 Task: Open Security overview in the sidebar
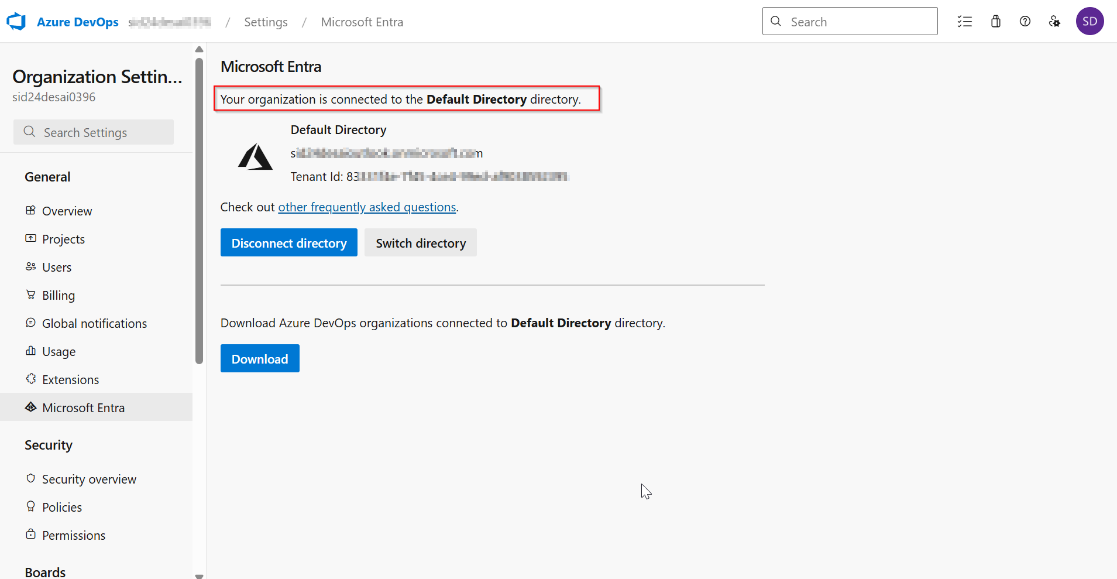96,479
